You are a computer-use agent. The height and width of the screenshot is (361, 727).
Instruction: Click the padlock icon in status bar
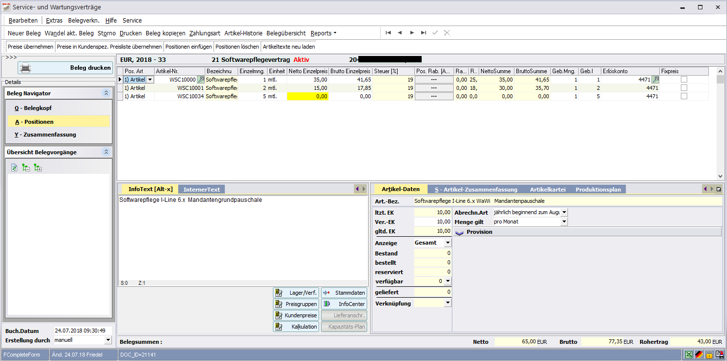pos(709,355)
